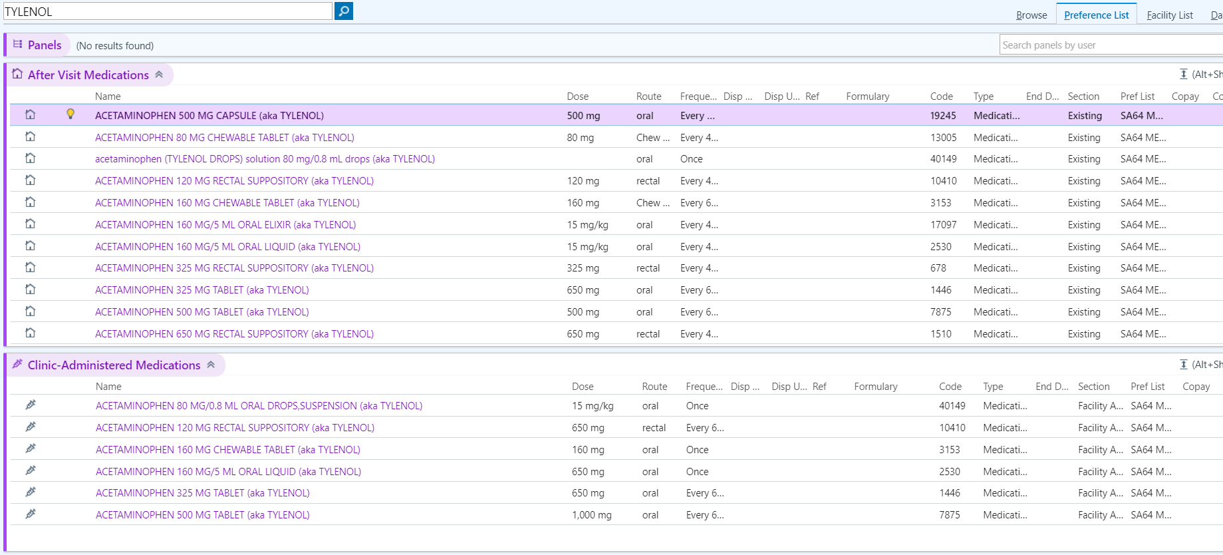Click house icon for 325 mg rectal suppository
Viewport: 1223px width, 555px height.
(x=30, y=268)
